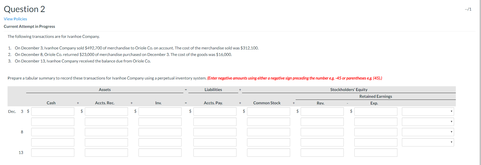
Task: Click the Common Stock column label
Action: pyautogui.click(x=267, y=103)
